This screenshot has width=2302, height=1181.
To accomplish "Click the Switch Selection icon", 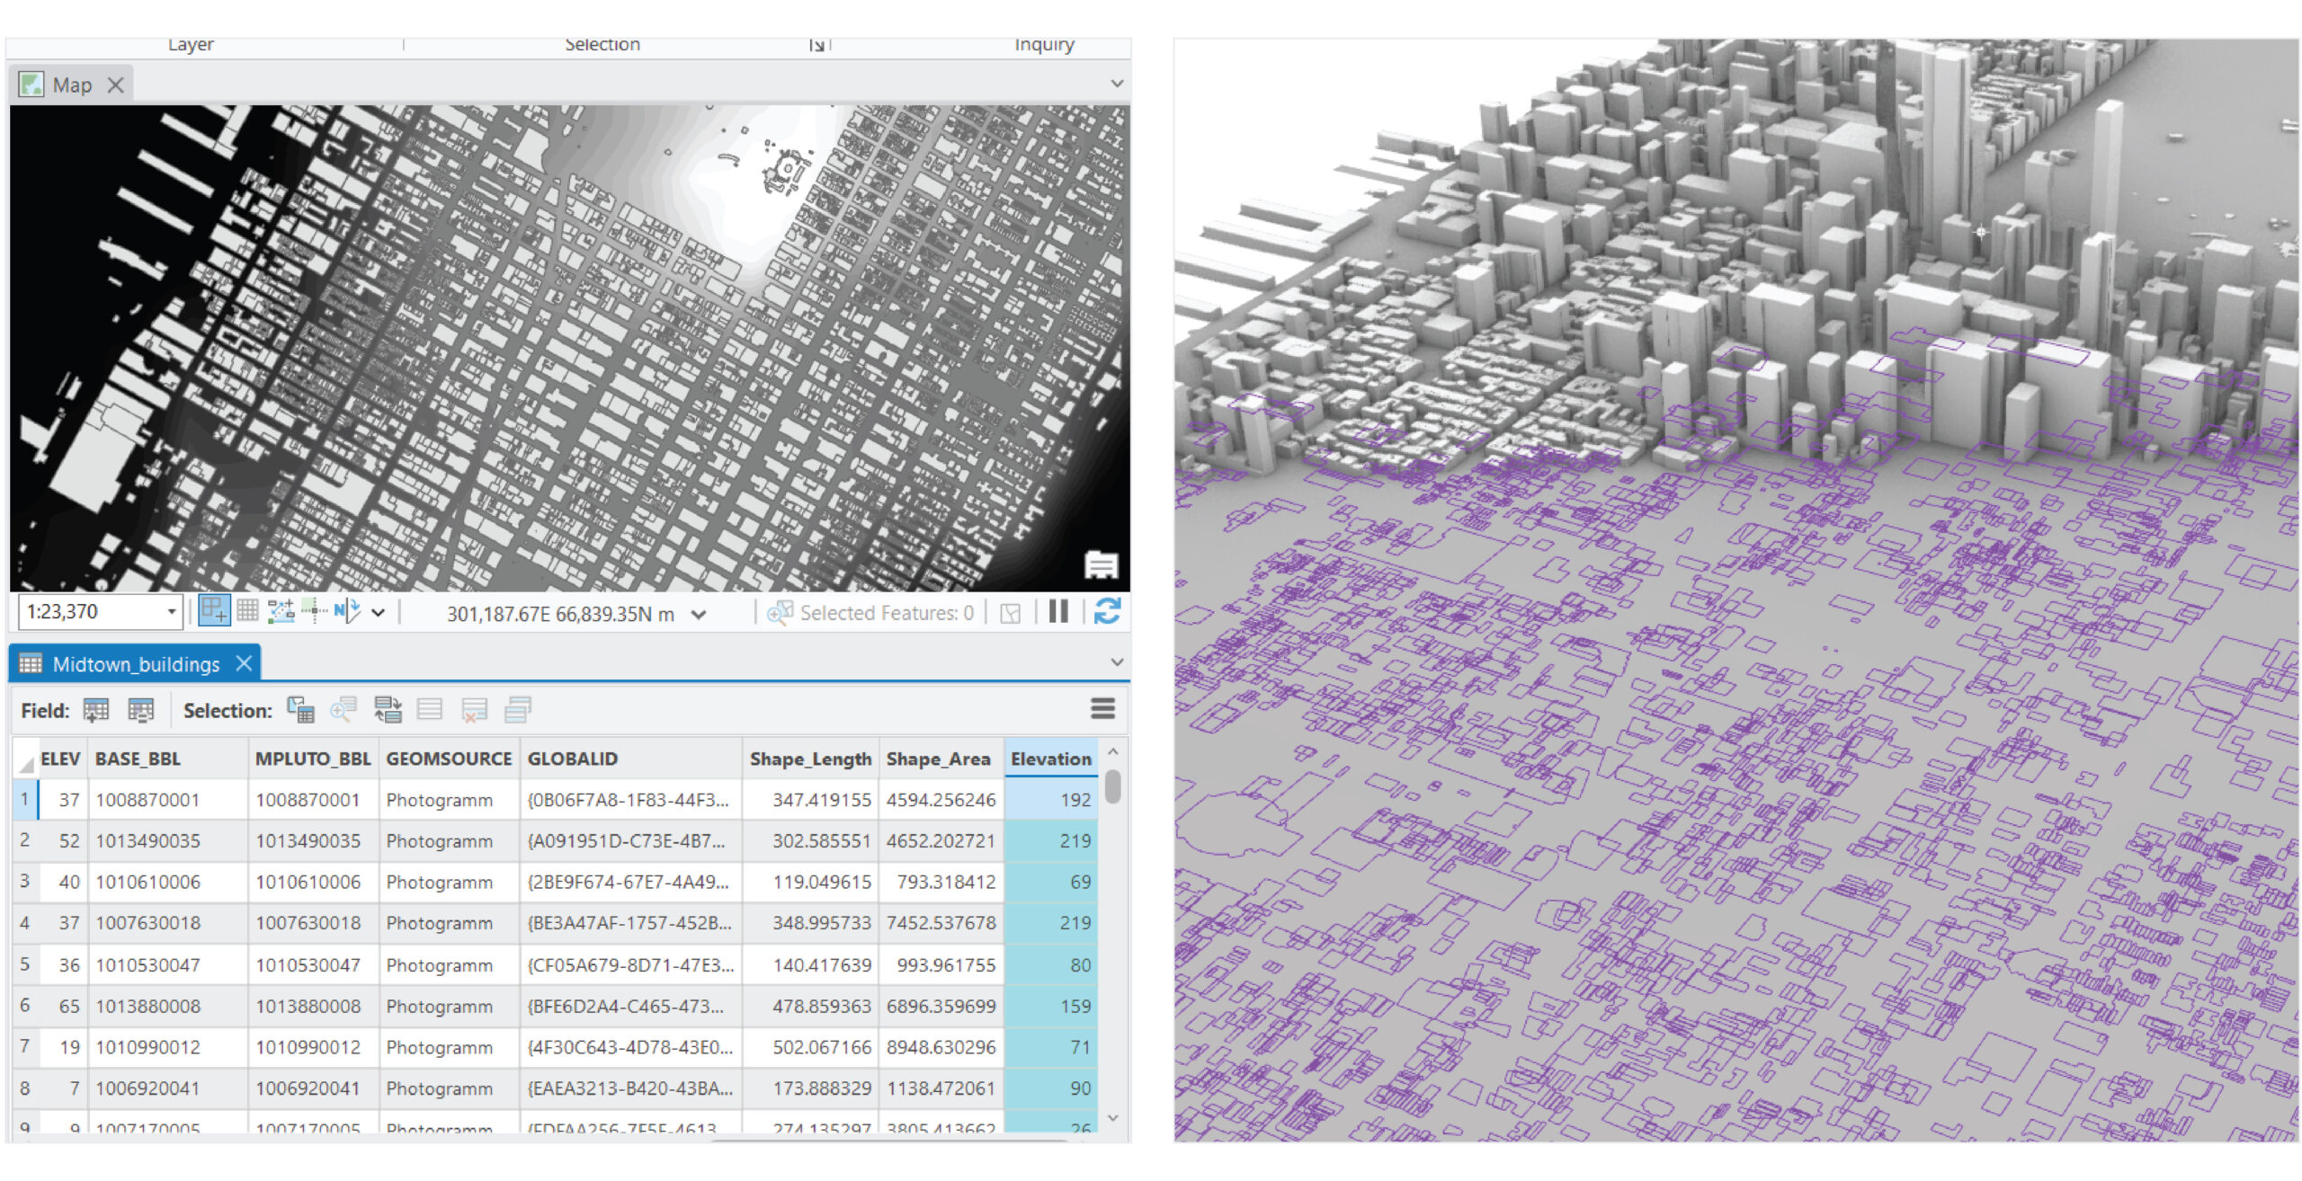I will click(388, 710).
